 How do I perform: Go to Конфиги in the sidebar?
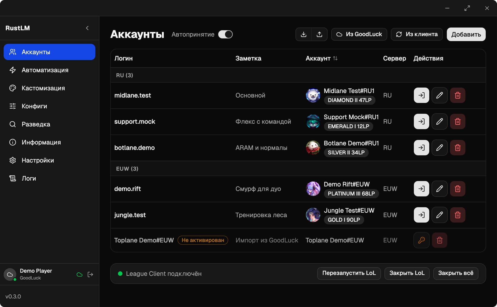tap(49, 106)
